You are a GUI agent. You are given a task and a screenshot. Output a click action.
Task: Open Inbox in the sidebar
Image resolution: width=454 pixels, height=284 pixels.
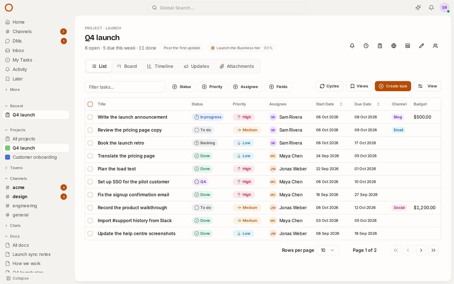click(x=36, y=50)
